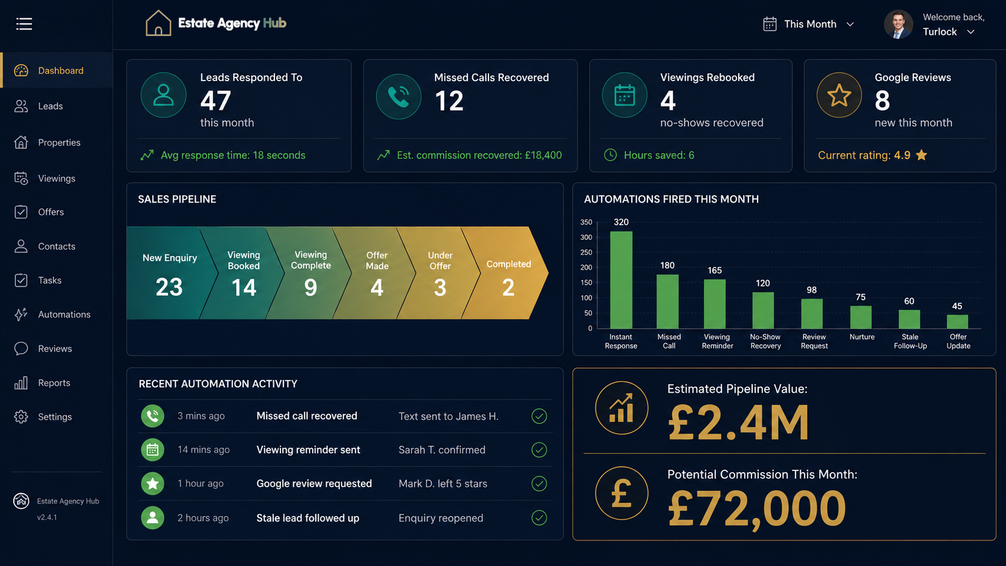Image resolution: width=1006 pixels, height=566 pixels.
Task: Click the check mark for Stale lead followed up
Action: (539, 518)
